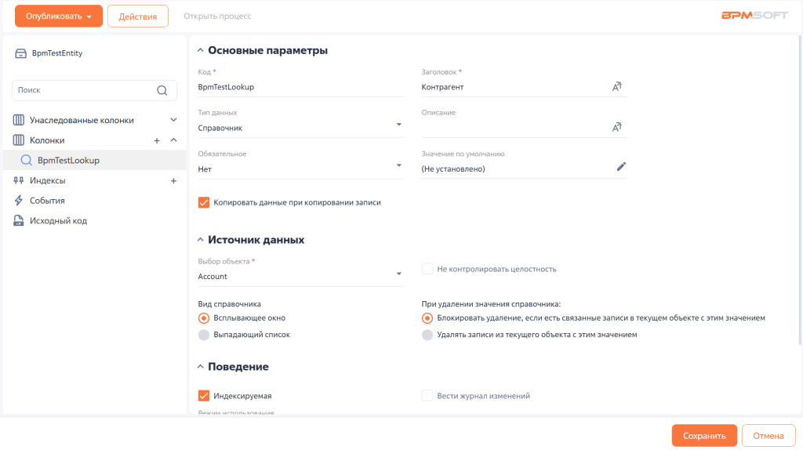The width and height of the screenshot is (803, 450).
Task: Open События section in sidebar
Action: point(47,201)
